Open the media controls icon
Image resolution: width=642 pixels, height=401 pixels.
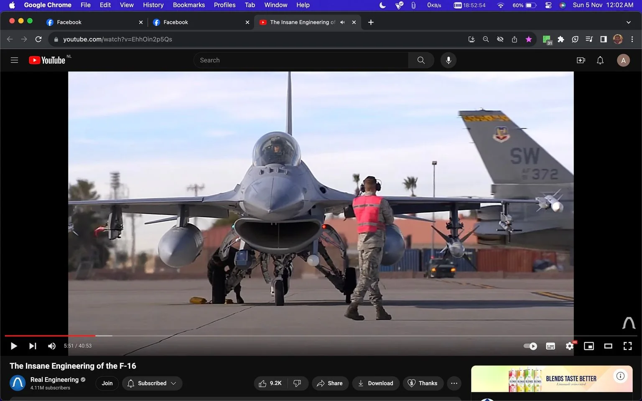589,39
